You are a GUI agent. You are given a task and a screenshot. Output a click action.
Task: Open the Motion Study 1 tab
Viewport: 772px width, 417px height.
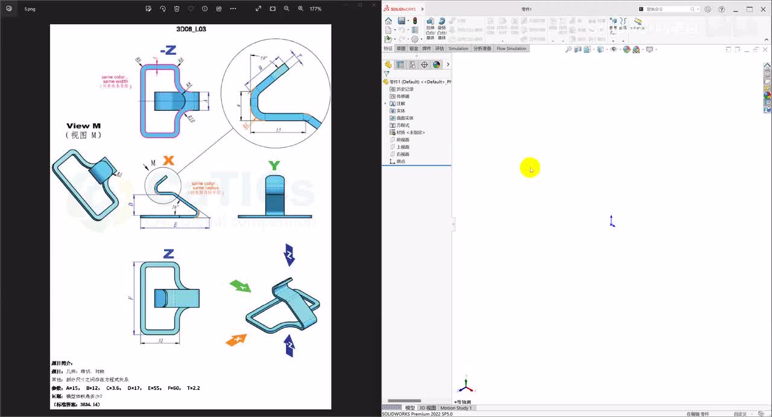[456, 408]
